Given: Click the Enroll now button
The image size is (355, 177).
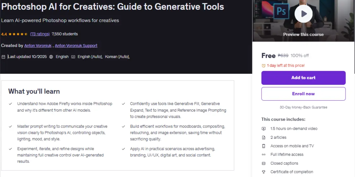Looking at the screenshot, I should (304, 94).
